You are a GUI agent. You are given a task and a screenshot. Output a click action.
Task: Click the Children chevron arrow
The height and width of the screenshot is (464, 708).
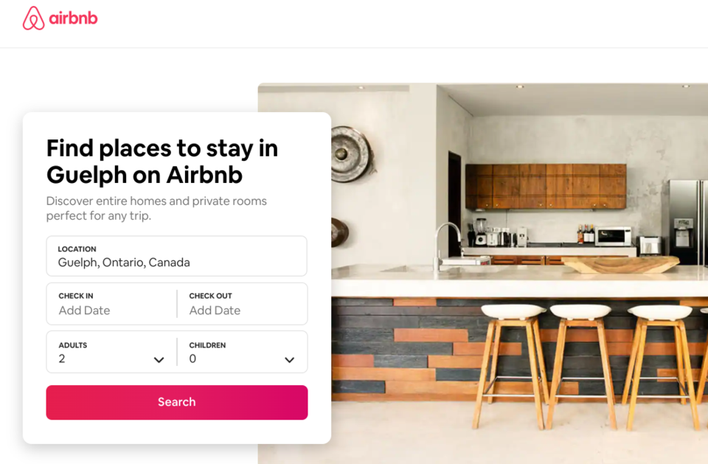click(x=289, y=360)
